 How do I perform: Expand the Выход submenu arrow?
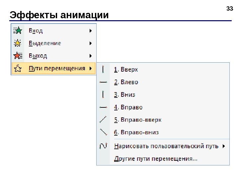(x=90, y=55)
